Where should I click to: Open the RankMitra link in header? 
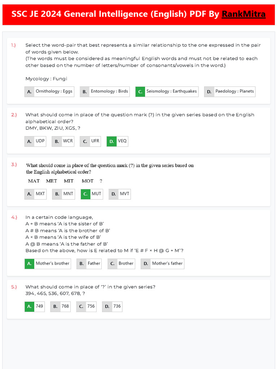coord(243,14)
